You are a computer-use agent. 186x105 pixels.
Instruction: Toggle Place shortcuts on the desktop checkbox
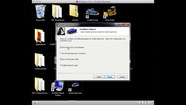point(61,47)
